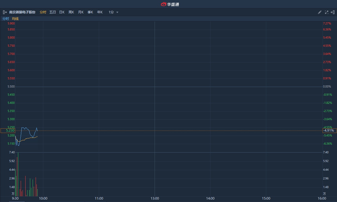Toggle the right sidebar panel icon

pos(332,12)
